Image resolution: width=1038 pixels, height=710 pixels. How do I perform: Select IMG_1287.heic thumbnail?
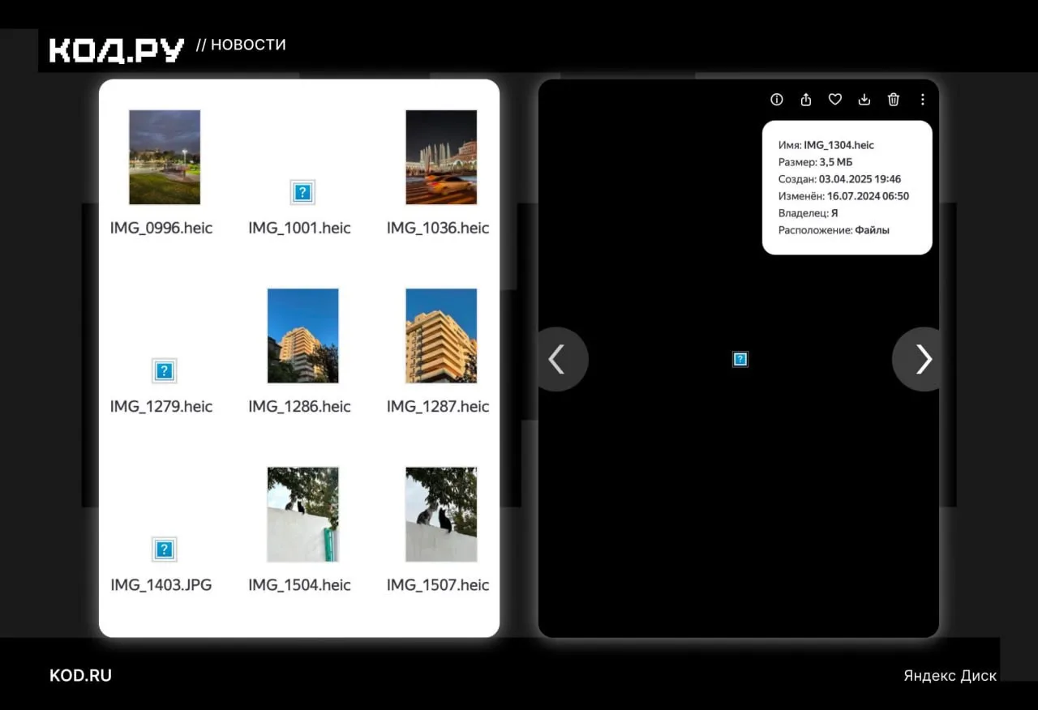pyautogui.click(x=441, y=336)
